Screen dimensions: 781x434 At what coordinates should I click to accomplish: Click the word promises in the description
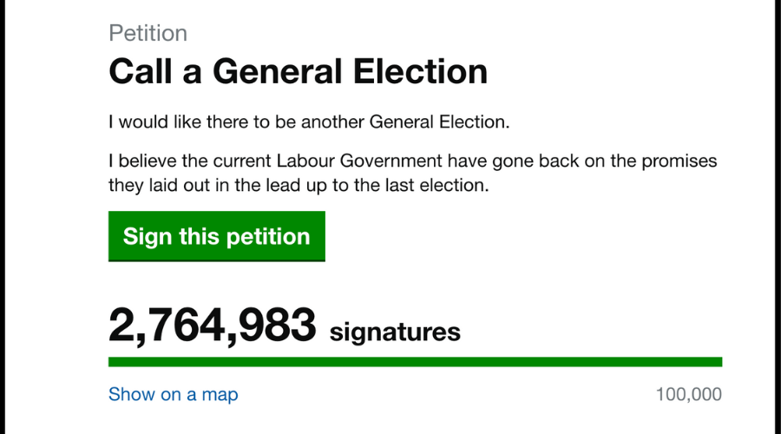coord(683,162)
